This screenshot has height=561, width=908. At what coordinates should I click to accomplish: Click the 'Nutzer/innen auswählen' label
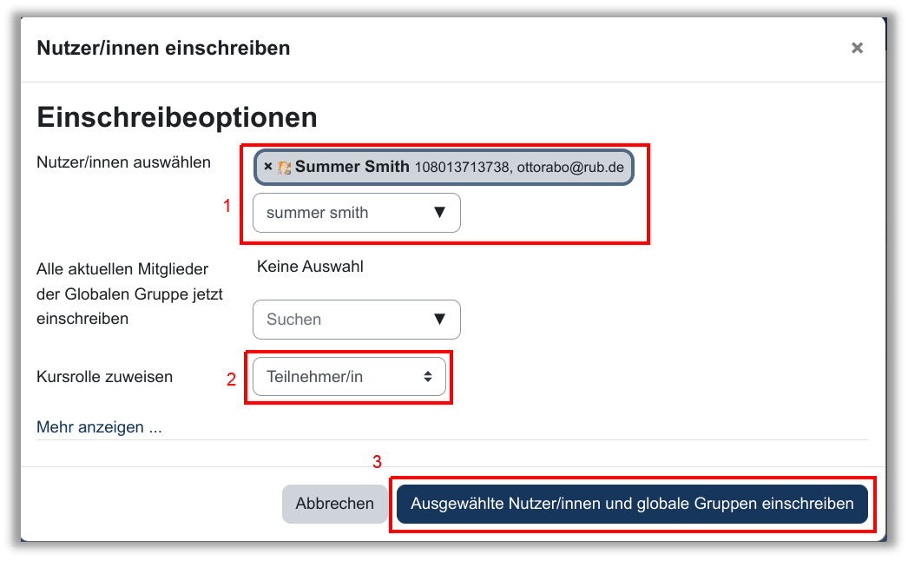pyautogui.click(x=123, y=162)
